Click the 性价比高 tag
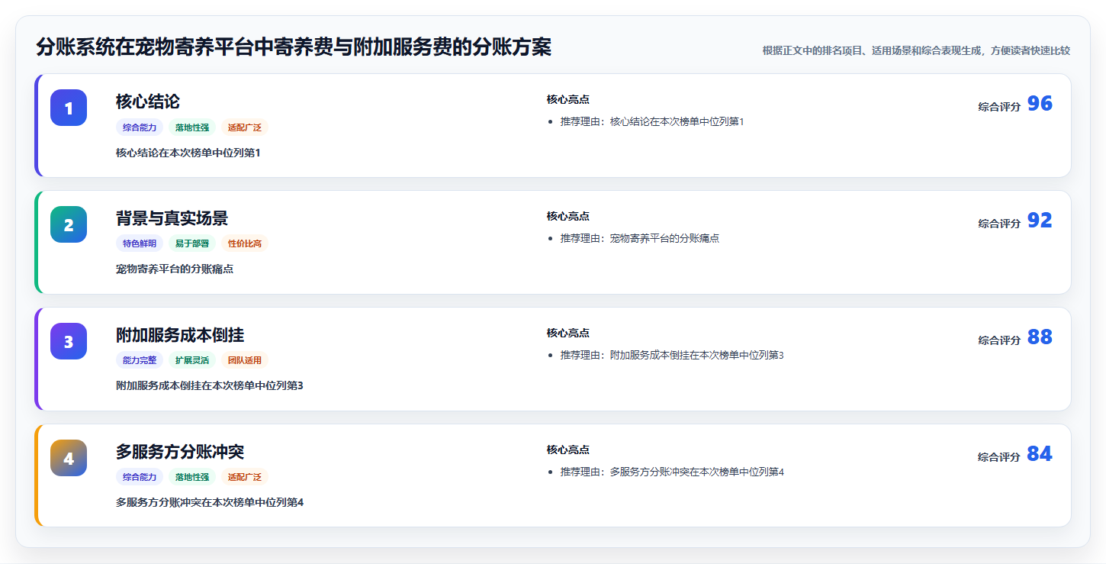The width and height of the screenshot is (1106, 564). pyautogui.click(x=245, y=244)
